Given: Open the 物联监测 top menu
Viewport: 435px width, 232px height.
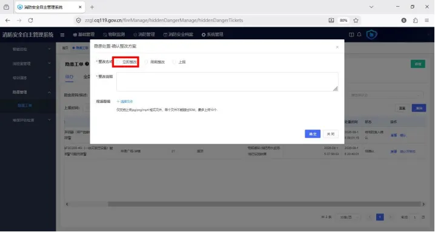Looking at the screenshot, I should 114,35.
